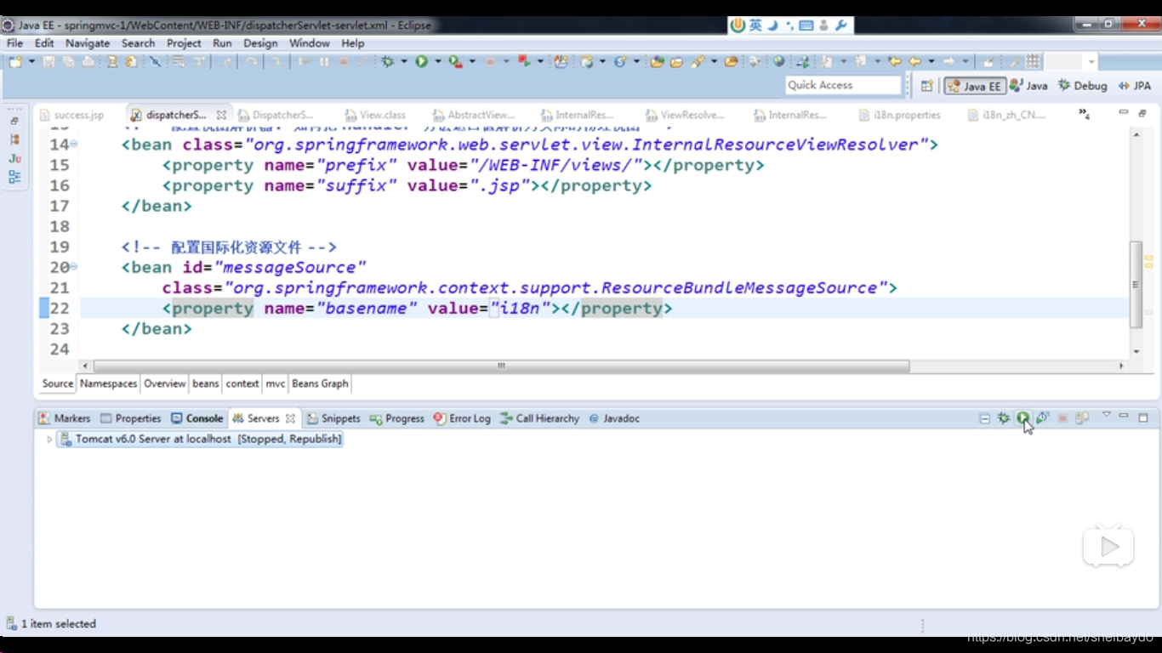
Task: Switch to the Markers view tab
Action: tap(65, 418)
